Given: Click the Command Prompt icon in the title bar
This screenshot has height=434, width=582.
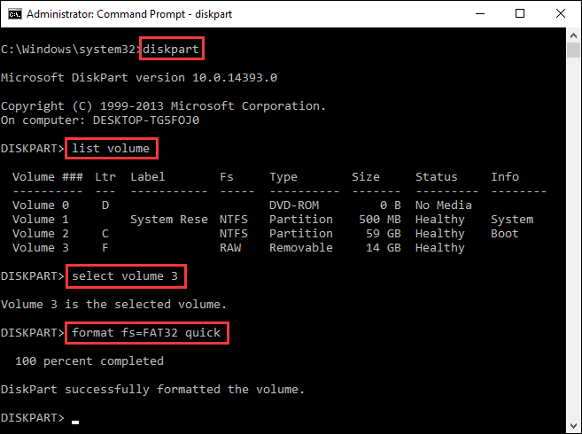Looking at the screenshot, I should 12,15.
